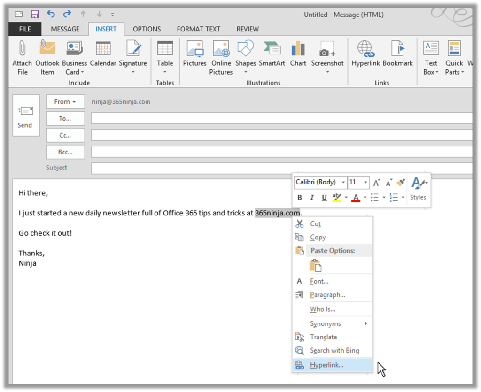
Task: Open Paragraph... from context menu
Action: click(x=333, y=295)
